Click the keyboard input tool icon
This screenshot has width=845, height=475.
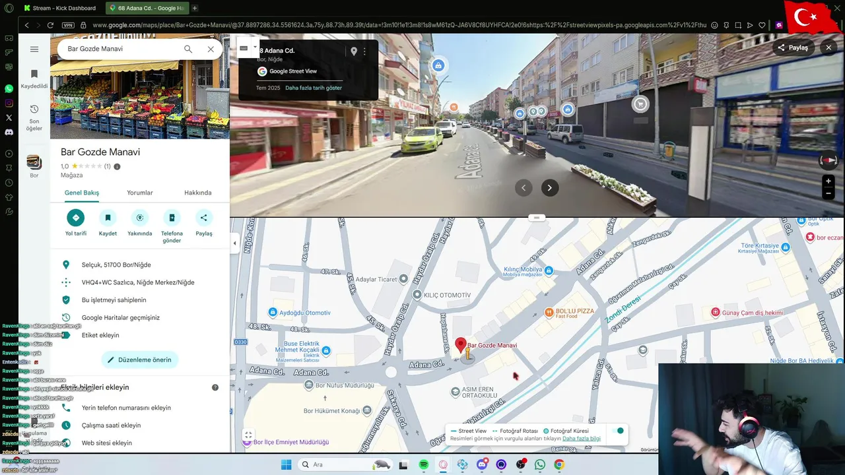[244, 47]
